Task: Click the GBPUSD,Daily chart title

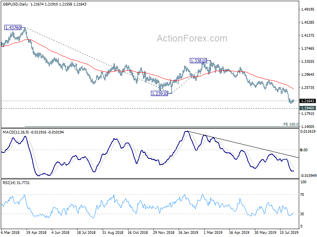Action: pos(15,4)
